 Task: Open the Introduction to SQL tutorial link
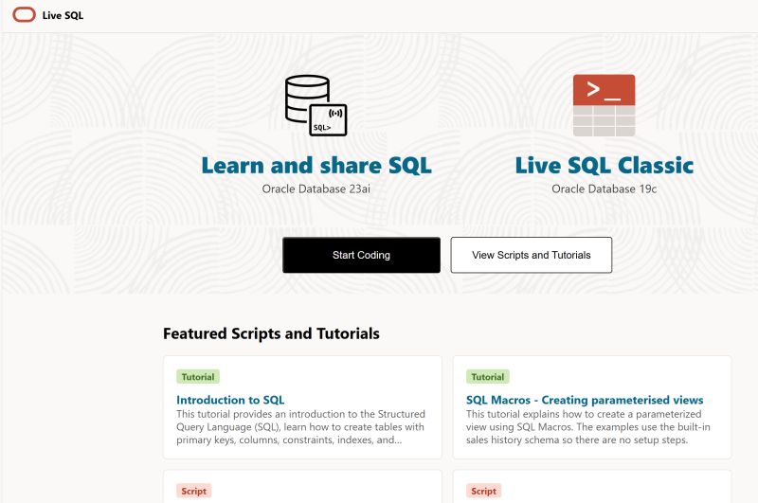[230, 400]
